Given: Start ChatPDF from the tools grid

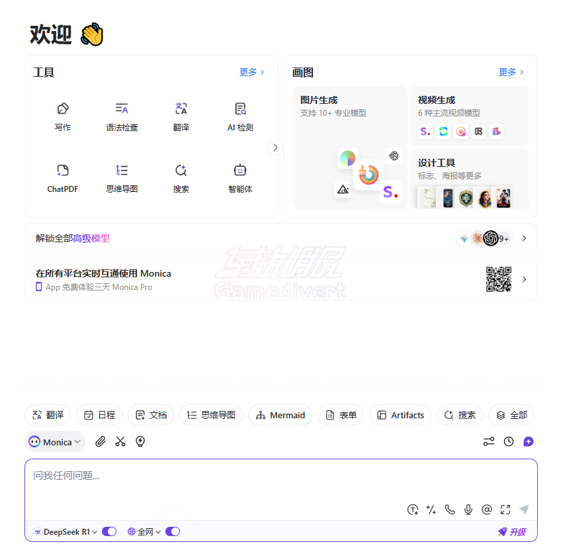Looking at the screenshot, I should [x=62, y=177].
